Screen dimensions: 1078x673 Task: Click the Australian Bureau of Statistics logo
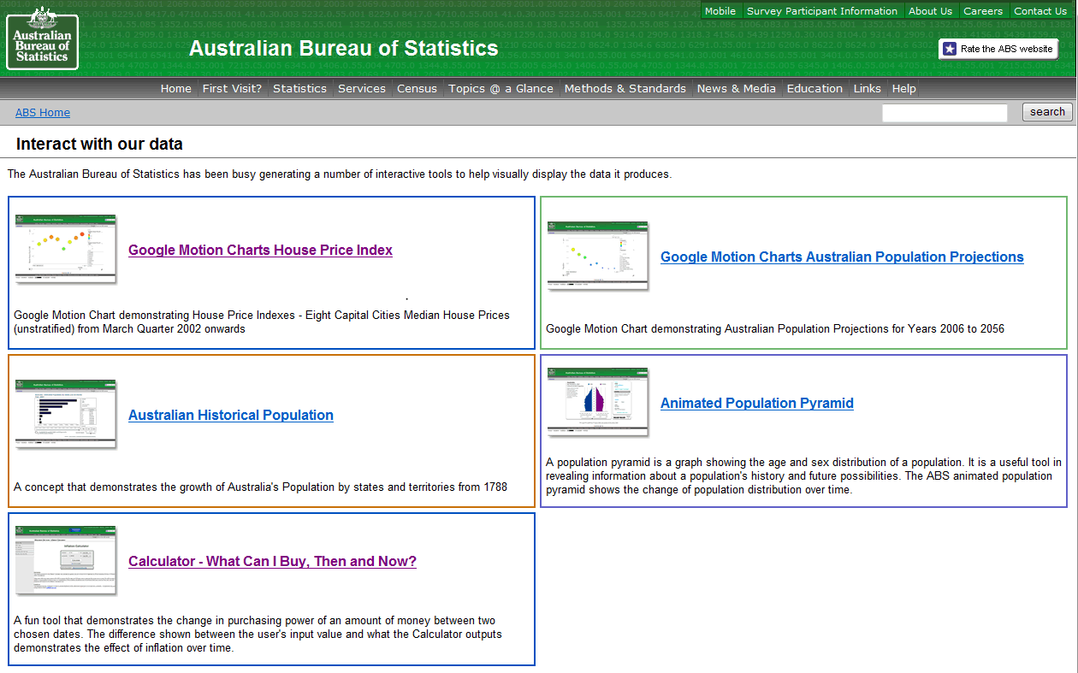click(41, 40)
